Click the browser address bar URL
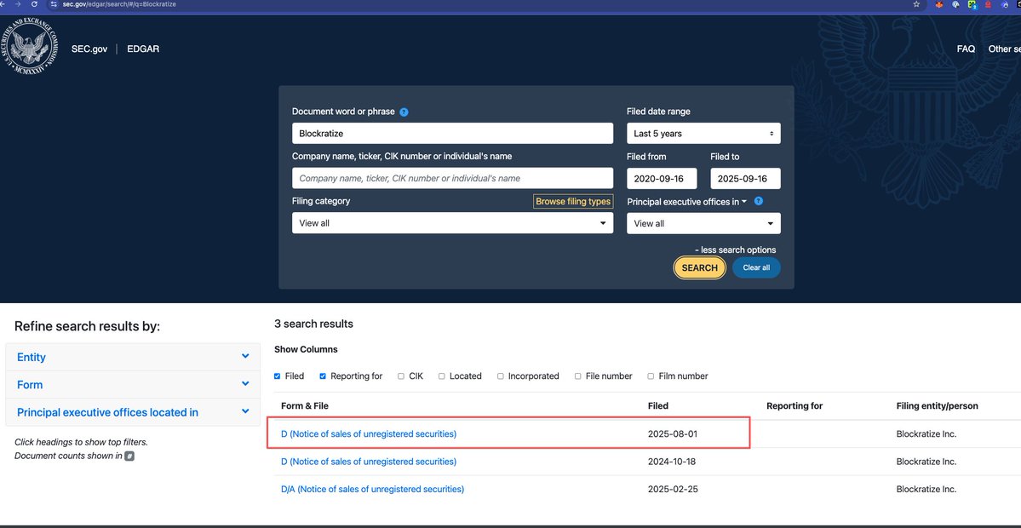Viewport: 1021px width, 528px height. pyautogui.click(x=119, y=4)
